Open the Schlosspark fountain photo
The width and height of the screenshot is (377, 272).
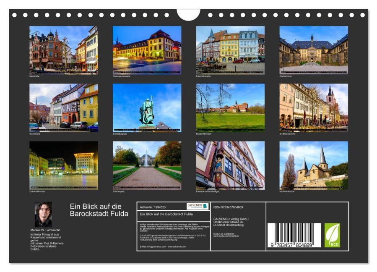pyautogui.click(x=147, y=165)
